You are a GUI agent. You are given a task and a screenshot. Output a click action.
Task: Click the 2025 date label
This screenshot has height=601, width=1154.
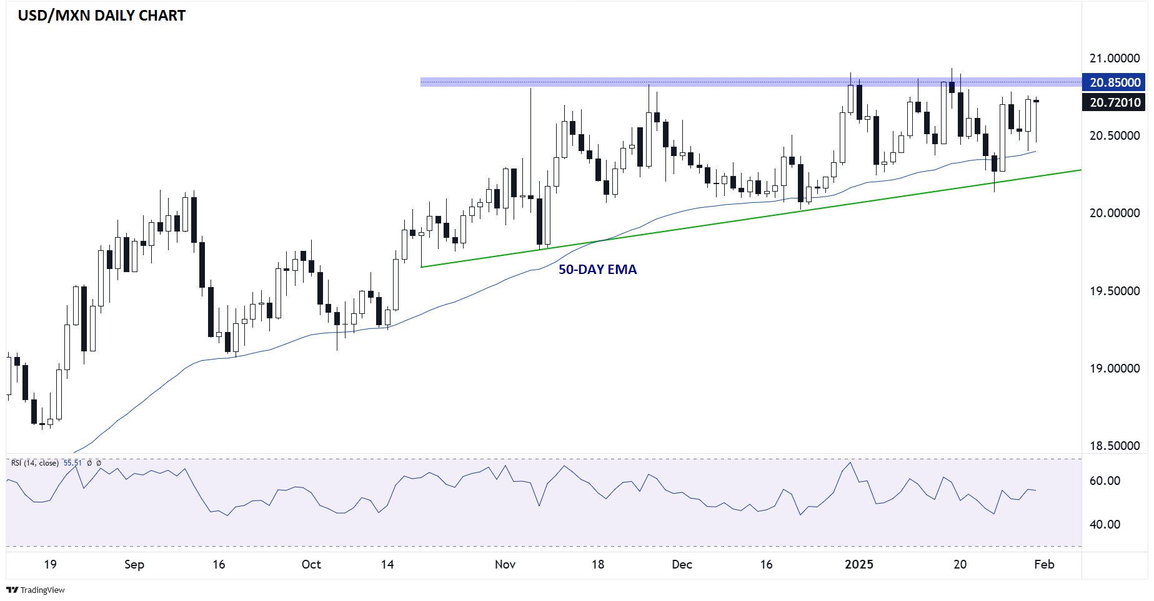[859, 564]
